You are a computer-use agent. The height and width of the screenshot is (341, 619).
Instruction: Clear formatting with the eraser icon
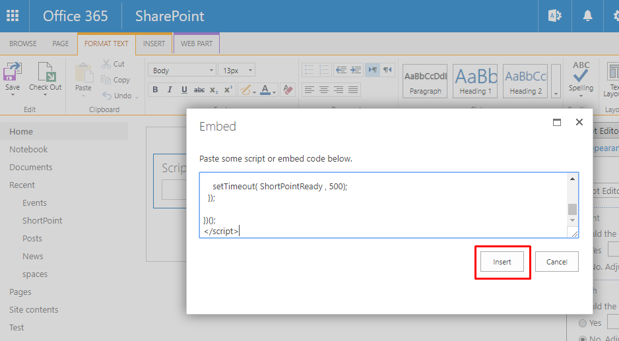[288, 90]
